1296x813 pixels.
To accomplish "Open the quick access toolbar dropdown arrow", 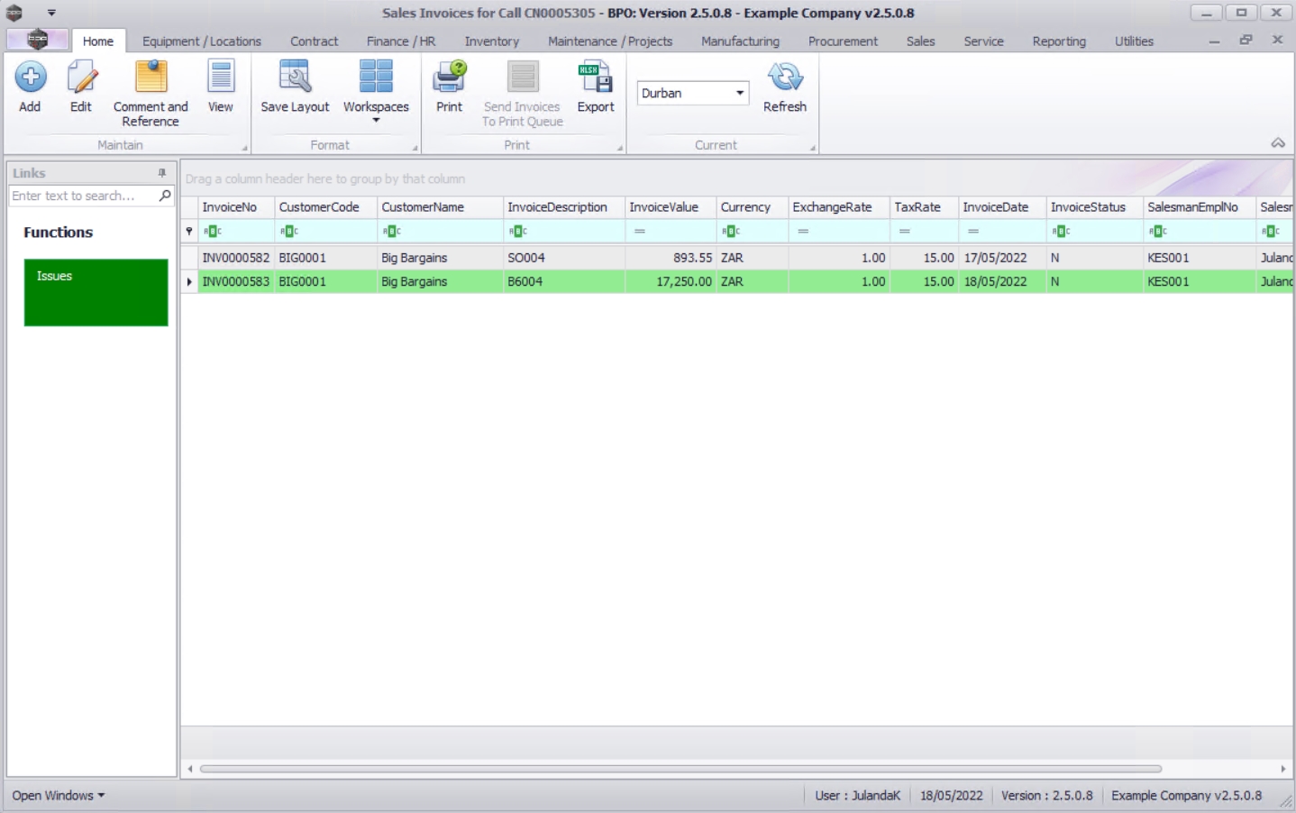I will (51, 13).
